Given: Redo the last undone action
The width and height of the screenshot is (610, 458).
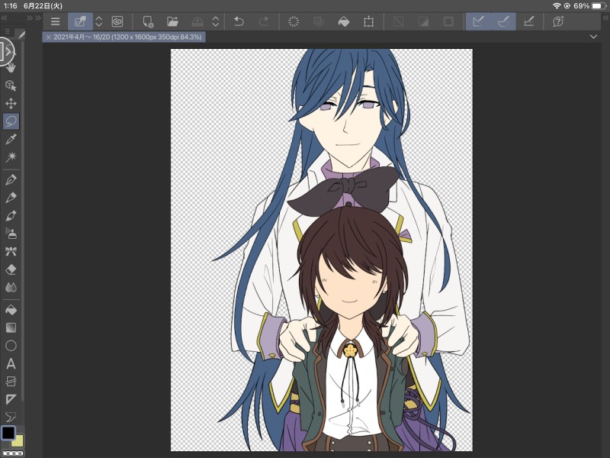Looking at the screenshot, I should (x=264, y=21).
